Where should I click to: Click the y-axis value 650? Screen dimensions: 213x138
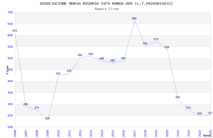point(10,24)
